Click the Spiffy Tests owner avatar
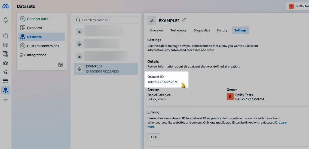 230,97
